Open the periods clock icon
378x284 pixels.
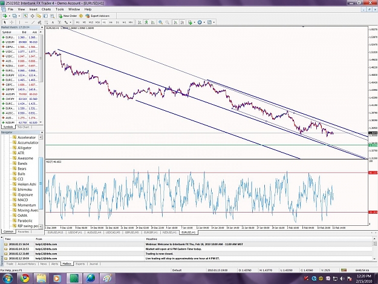(x=200, y=22)
